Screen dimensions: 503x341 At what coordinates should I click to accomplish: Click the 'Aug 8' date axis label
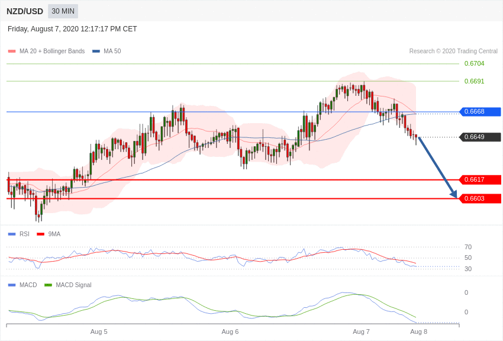(x=418, y=332)
